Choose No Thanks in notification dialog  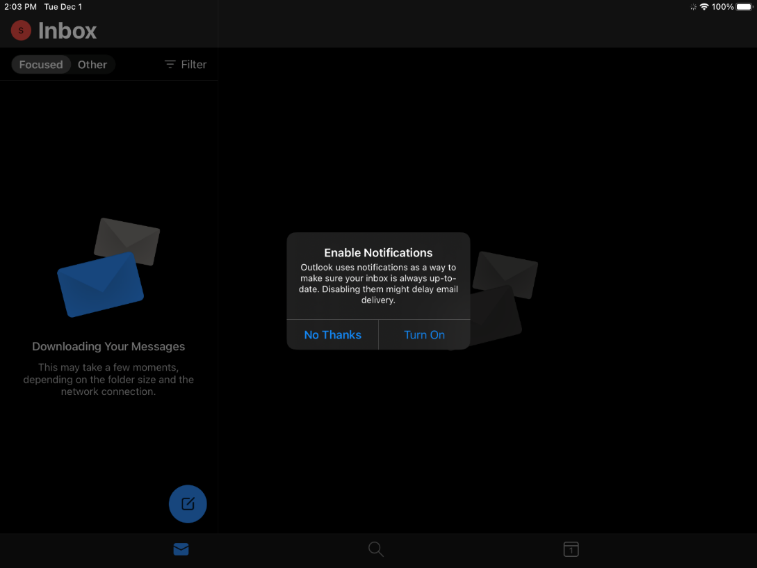(x=333, y=334)
